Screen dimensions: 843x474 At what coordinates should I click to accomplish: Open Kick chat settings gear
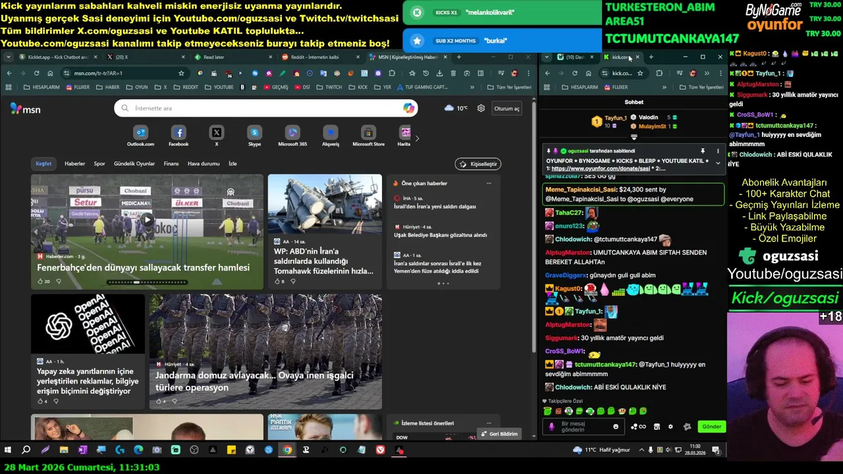[x=670, y=427]
